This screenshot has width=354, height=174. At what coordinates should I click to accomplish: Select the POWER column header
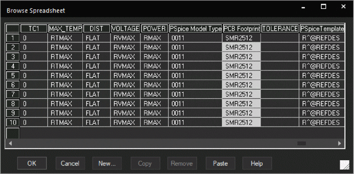click(155, 28)
